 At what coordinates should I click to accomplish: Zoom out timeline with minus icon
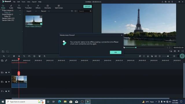tap(160, 56)
